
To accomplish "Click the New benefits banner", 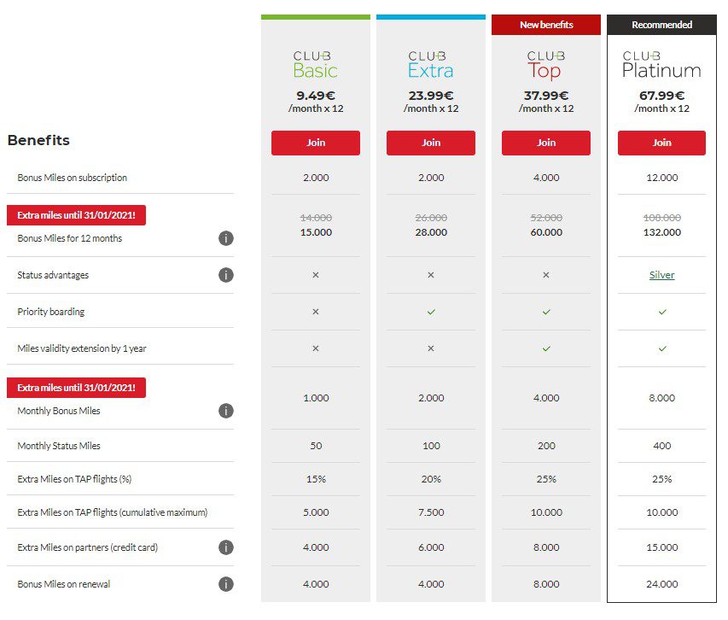I will pos(546,25).
